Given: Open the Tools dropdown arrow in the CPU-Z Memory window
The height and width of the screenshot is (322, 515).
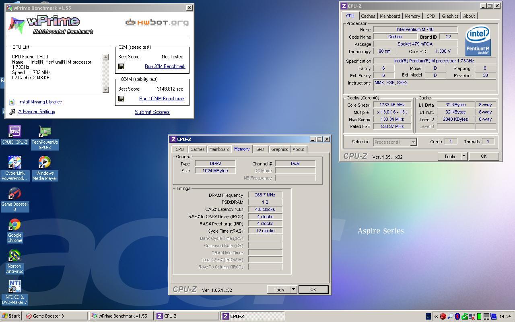Looking at the screenshot, I should coord(293,289).
